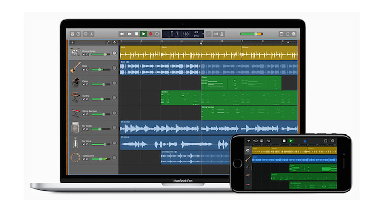The width and height of the screenshot is (381, 203).
Task: Open the Apple Loops browser button
Action: pyautogui.click(x=288, y=34)
